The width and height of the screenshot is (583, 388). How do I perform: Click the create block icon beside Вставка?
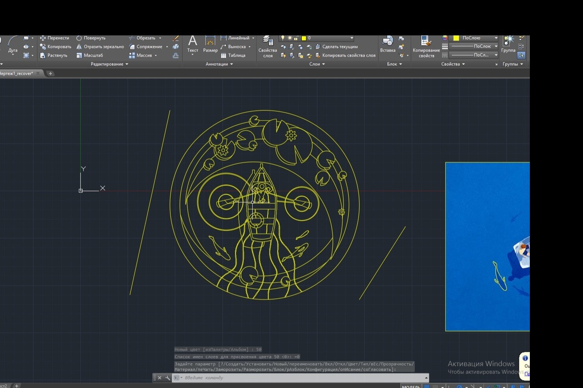pos(401,38)
